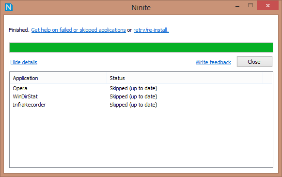This screenshot has height=177, width=282.
Task: Click the green completed progress bar
Action: (141, 47)
